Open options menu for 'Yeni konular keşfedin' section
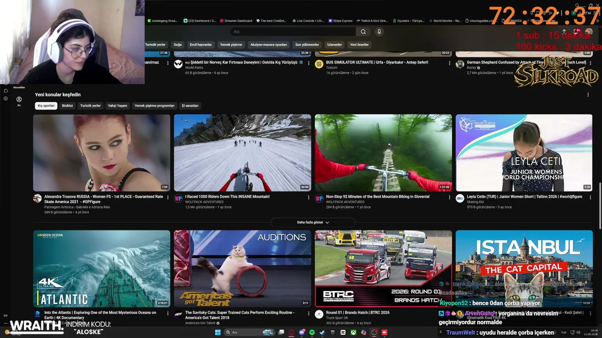602x338 pixels. tap(588, 95)
